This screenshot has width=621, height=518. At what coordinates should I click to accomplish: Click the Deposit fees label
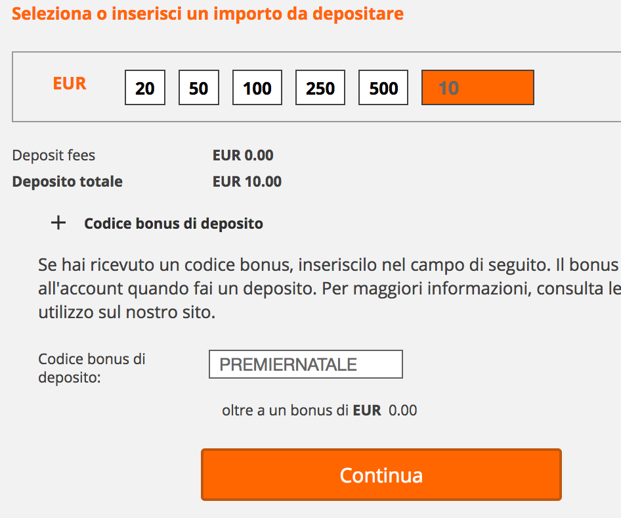tap(54, 156)
